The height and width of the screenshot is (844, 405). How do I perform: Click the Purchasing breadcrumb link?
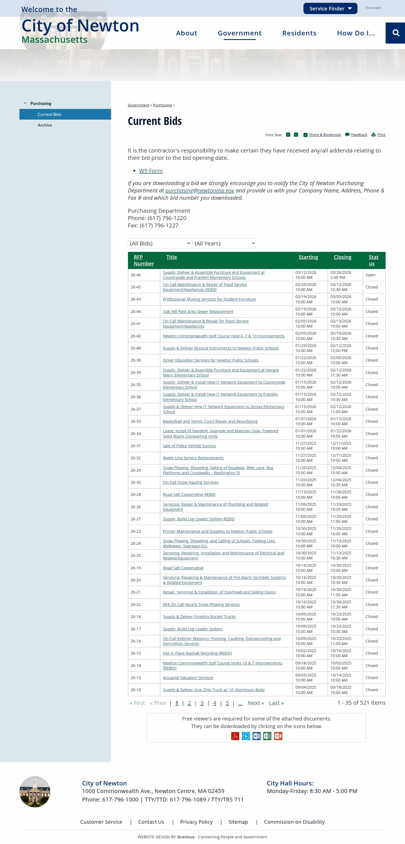[x=162, y=105]
